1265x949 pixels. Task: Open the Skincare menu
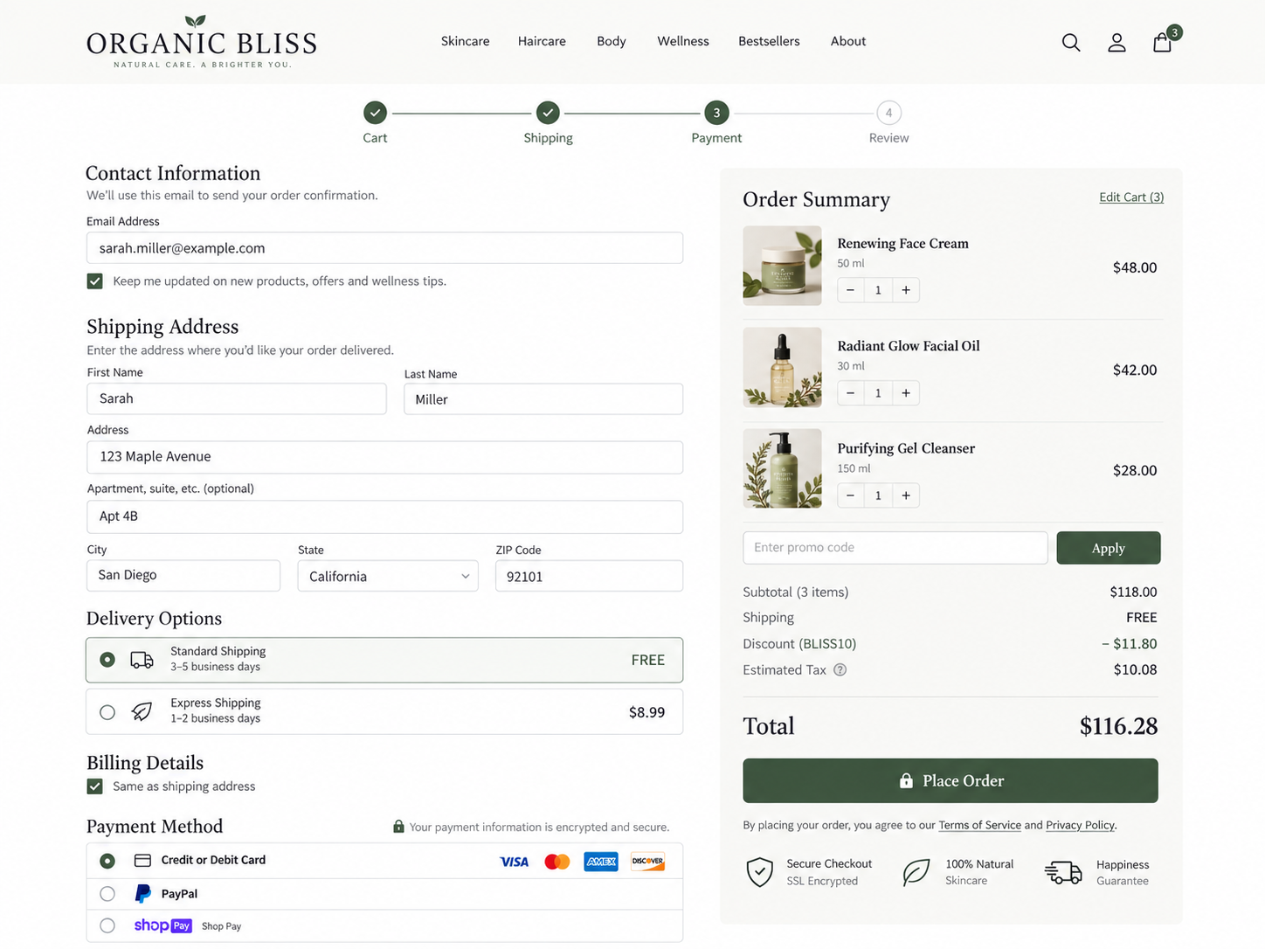click(465, 41)
